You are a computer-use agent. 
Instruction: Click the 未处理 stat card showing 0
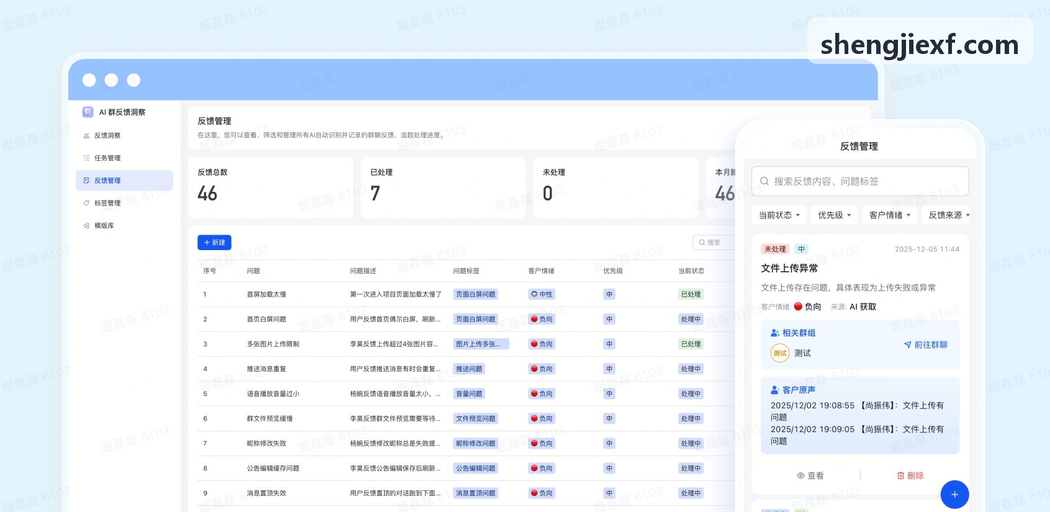[x=616, y=187]
